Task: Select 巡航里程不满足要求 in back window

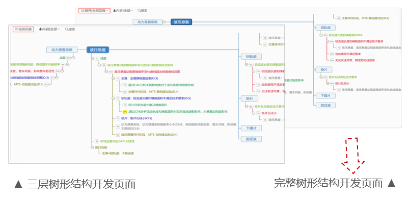Action: point(348,54)
